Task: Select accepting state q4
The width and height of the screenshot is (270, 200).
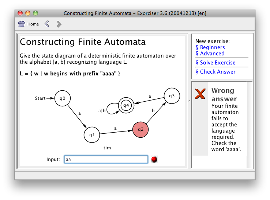Action: click(126, 105)
